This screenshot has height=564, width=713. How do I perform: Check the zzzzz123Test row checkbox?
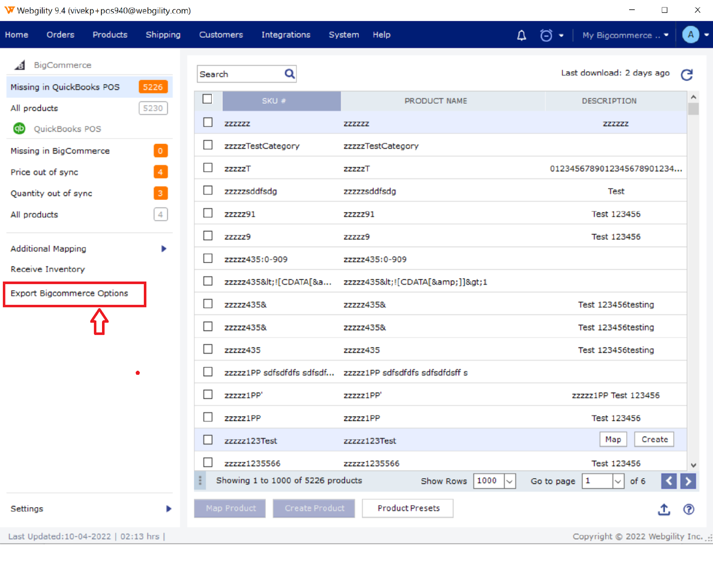[x=208, y=440]
